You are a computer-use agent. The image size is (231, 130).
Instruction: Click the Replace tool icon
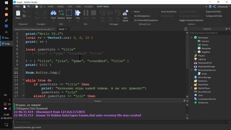coord(61,13)
